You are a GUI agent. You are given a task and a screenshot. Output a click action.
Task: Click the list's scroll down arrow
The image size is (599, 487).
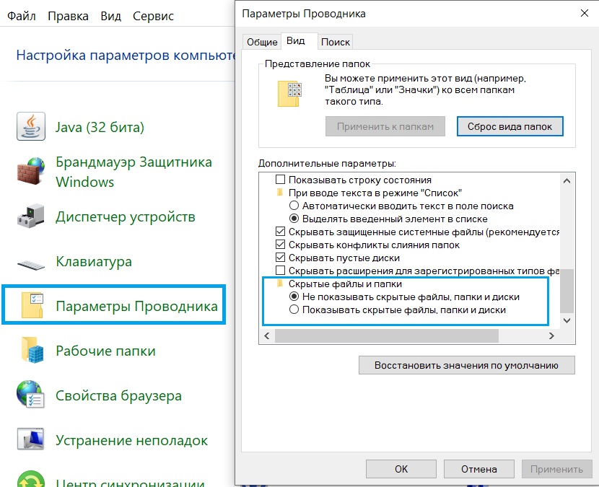(x=567, y=320)
